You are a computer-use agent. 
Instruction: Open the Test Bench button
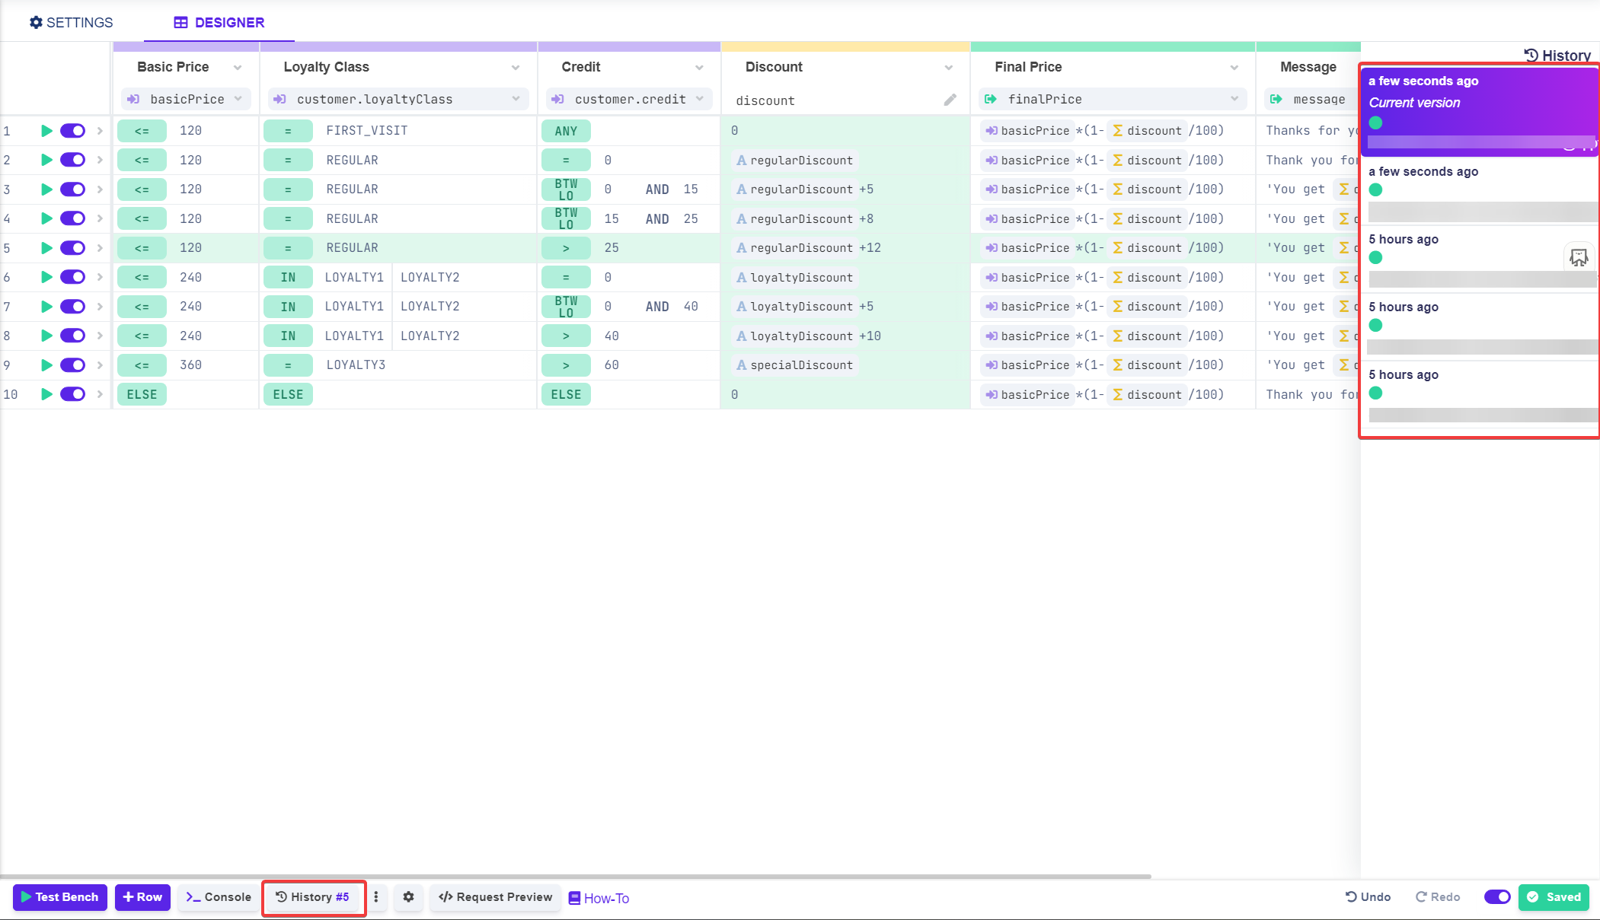click(60, 897)
